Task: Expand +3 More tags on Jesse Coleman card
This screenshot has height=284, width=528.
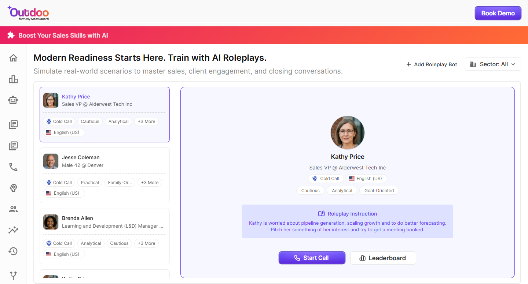Action: (150, 183)
